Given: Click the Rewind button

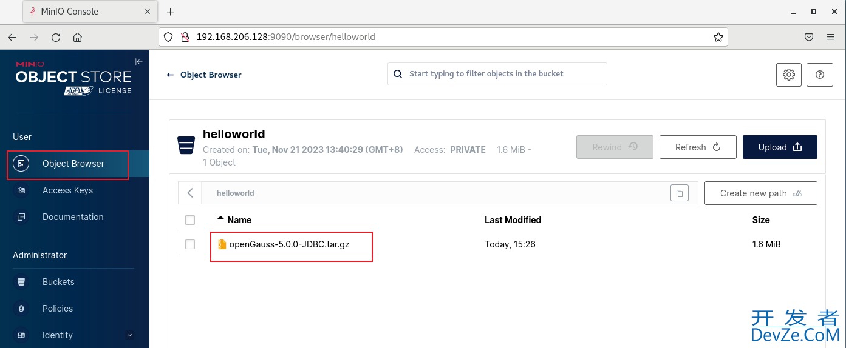Looking at the screenshot, I should coord(615,147).
